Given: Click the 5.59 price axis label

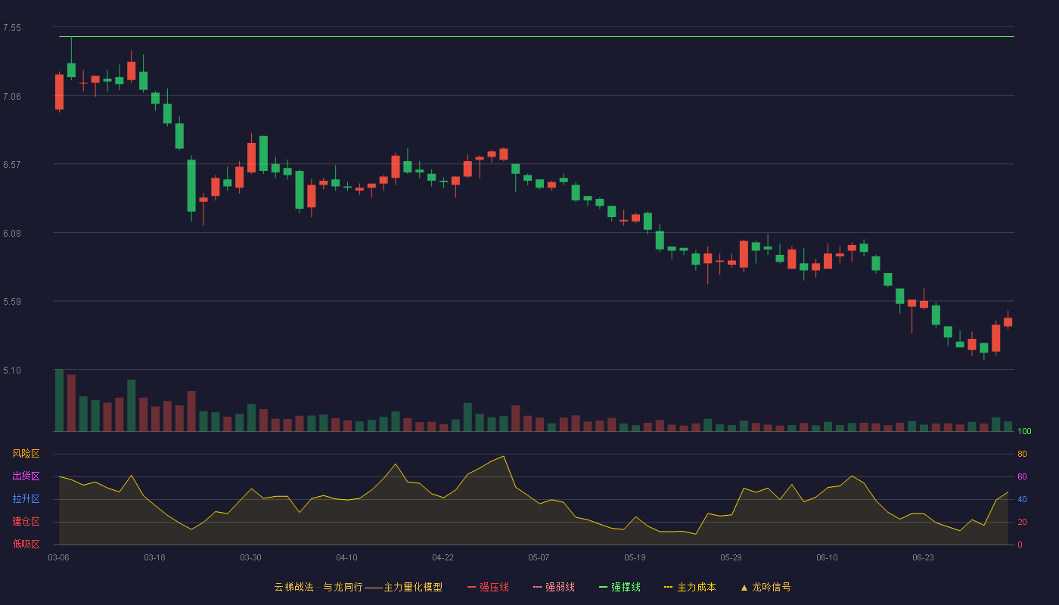Looking at the screenshot, I should [x=12, y=302].
